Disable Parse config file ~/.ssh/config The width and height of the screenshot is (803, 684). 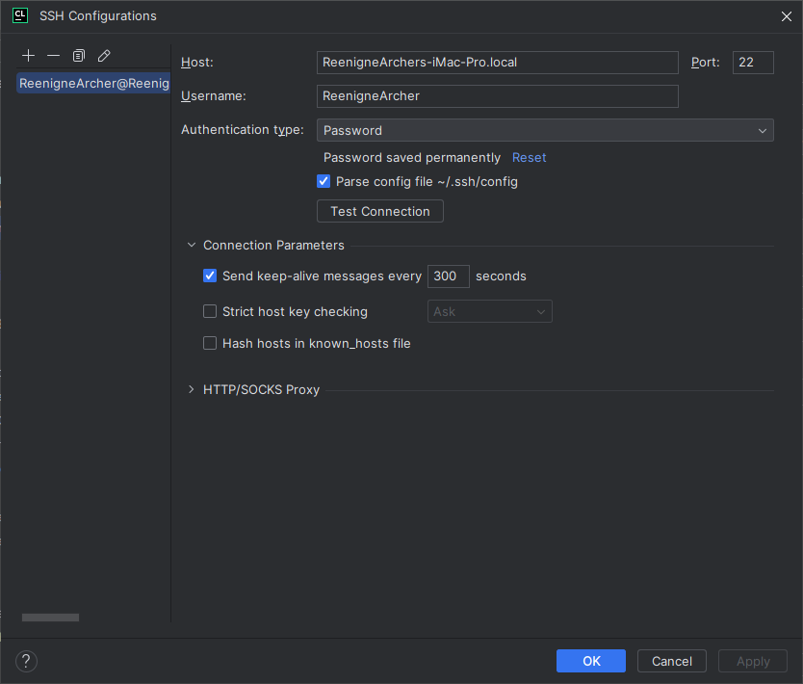pyautogui.click(x=324, y=180)
